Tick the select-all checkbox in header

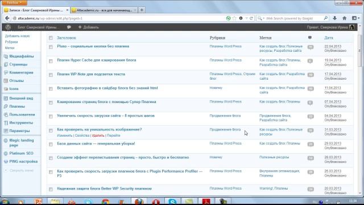pyautogui.click(x=51, y=38)
